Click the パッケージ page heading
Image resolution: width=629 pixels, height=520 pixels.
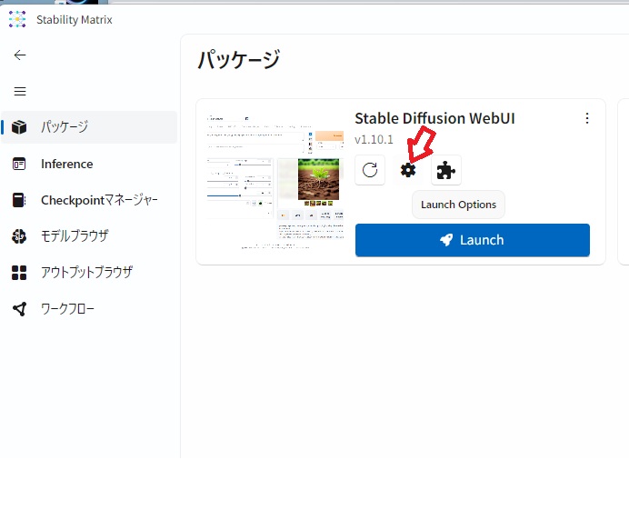(238, 60)
